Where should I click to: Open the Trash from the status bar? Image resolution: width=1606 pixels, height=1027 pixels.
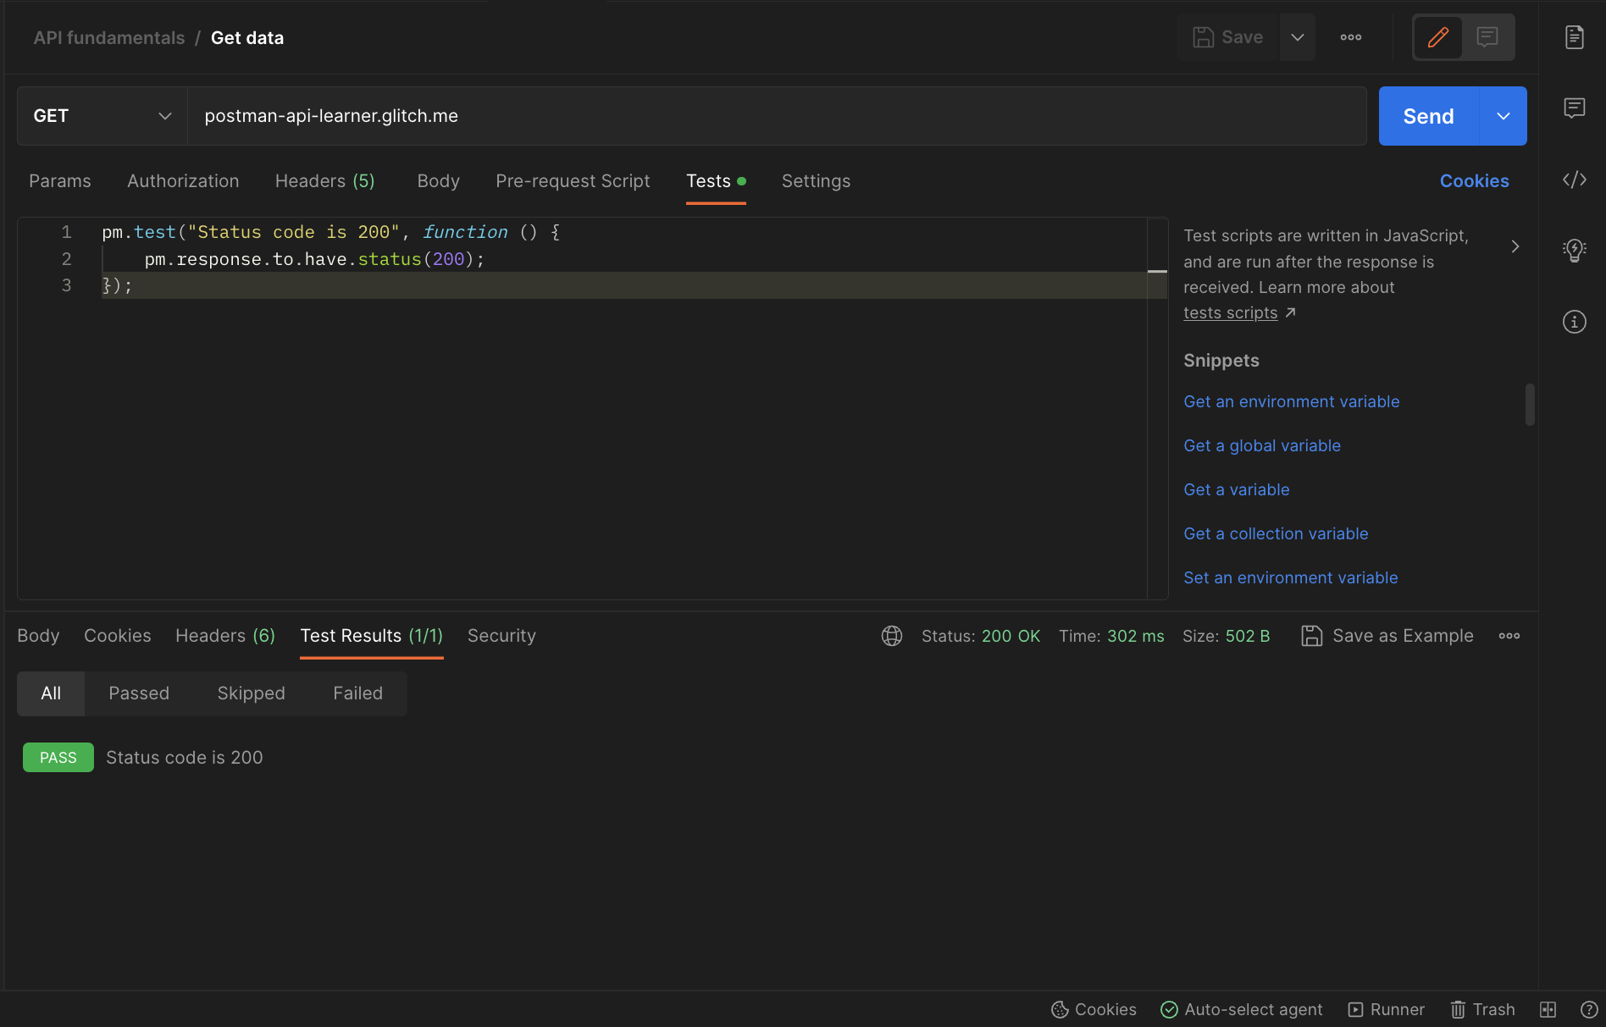(1481, 1009)
